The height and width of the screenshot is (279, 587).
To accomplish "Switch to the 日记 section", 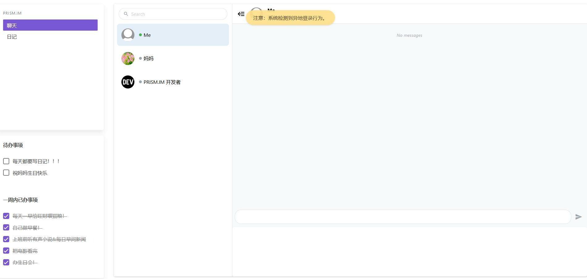I will point(12,36).
